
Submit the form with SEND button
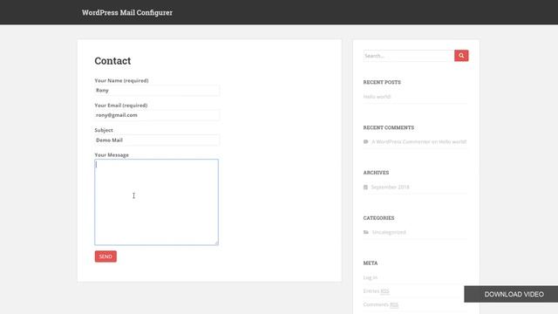[105, 256]
